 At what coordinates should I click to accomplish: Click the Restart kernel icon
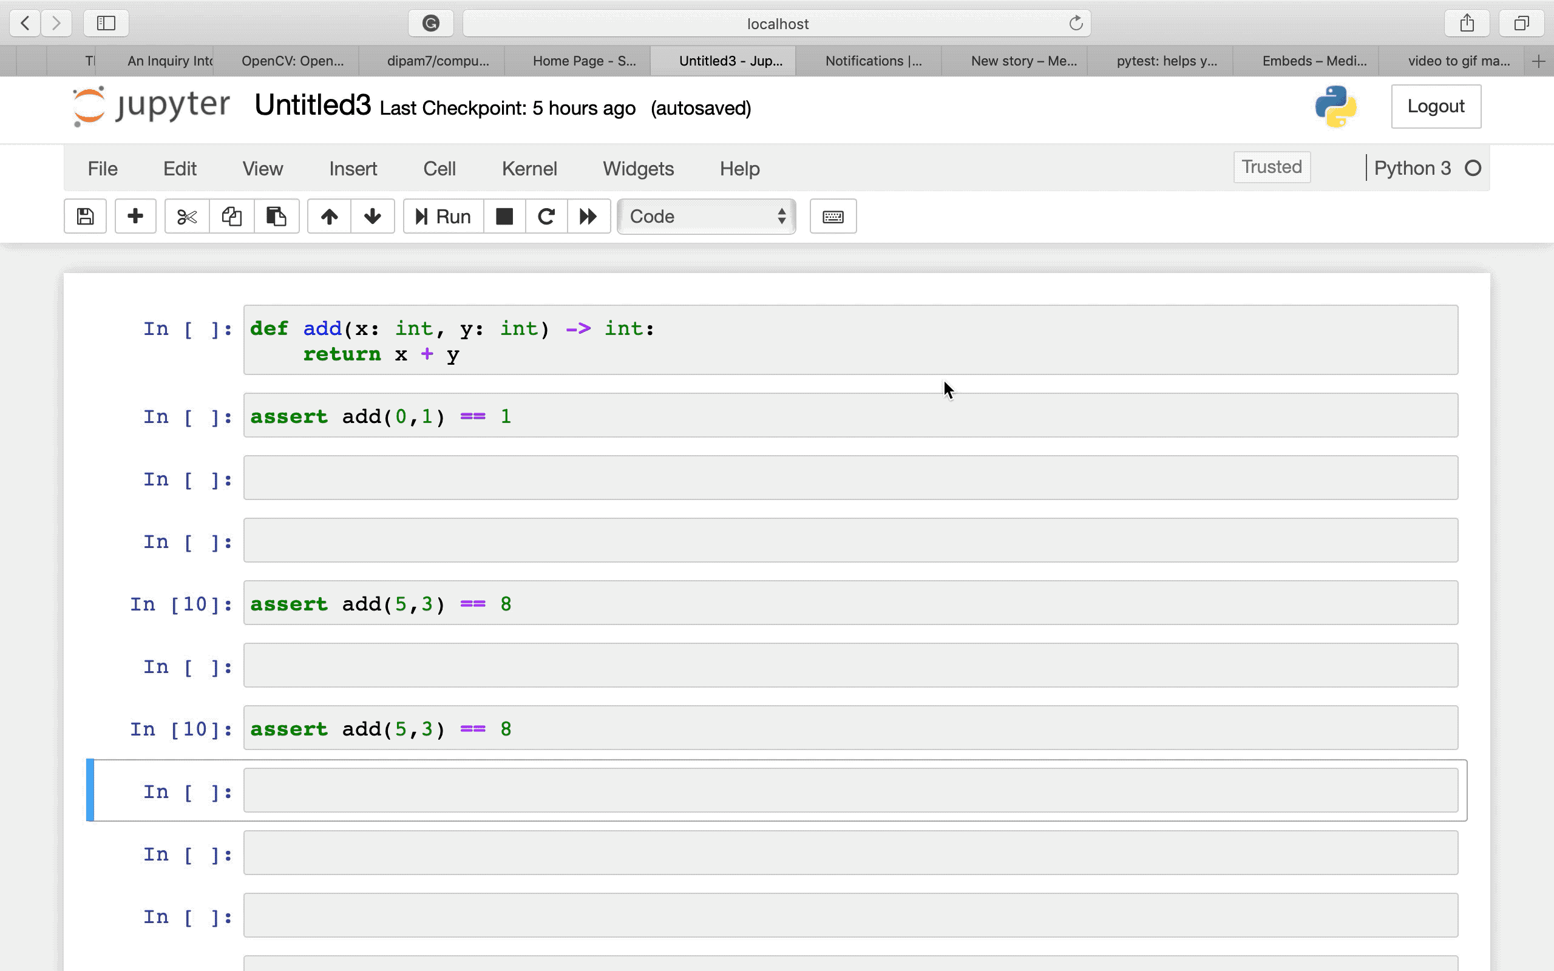coord(546,216)
